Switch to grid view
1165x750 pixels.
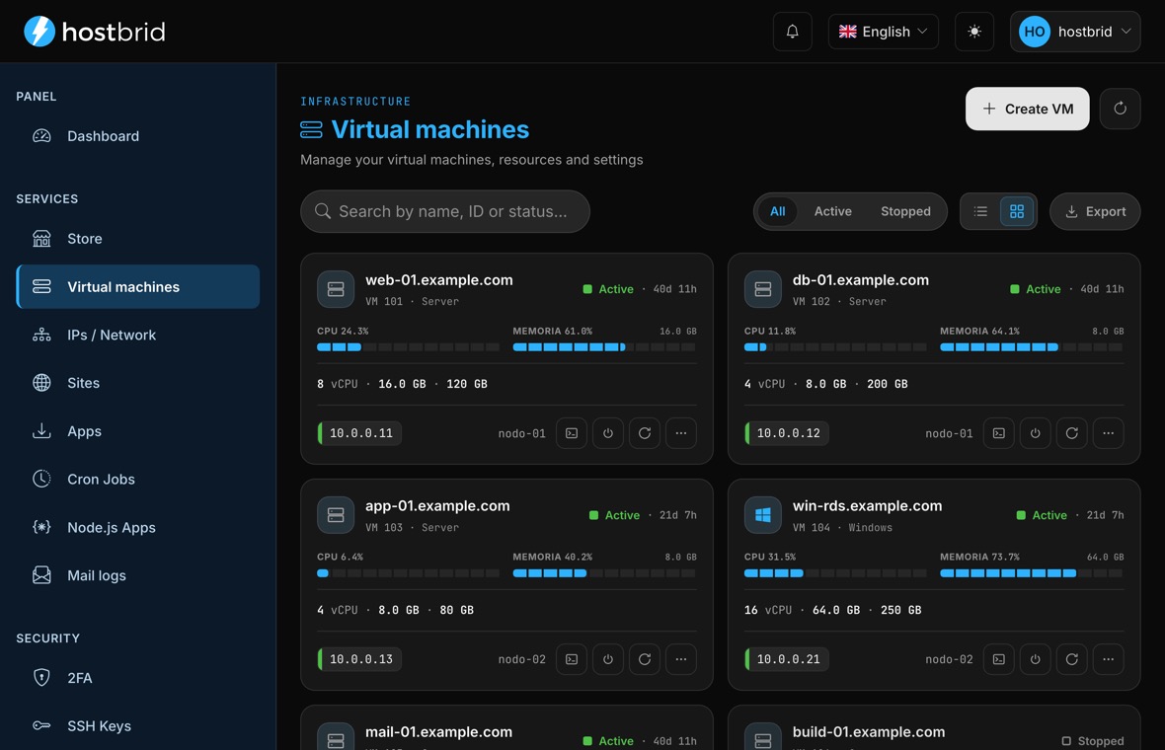1016,211
